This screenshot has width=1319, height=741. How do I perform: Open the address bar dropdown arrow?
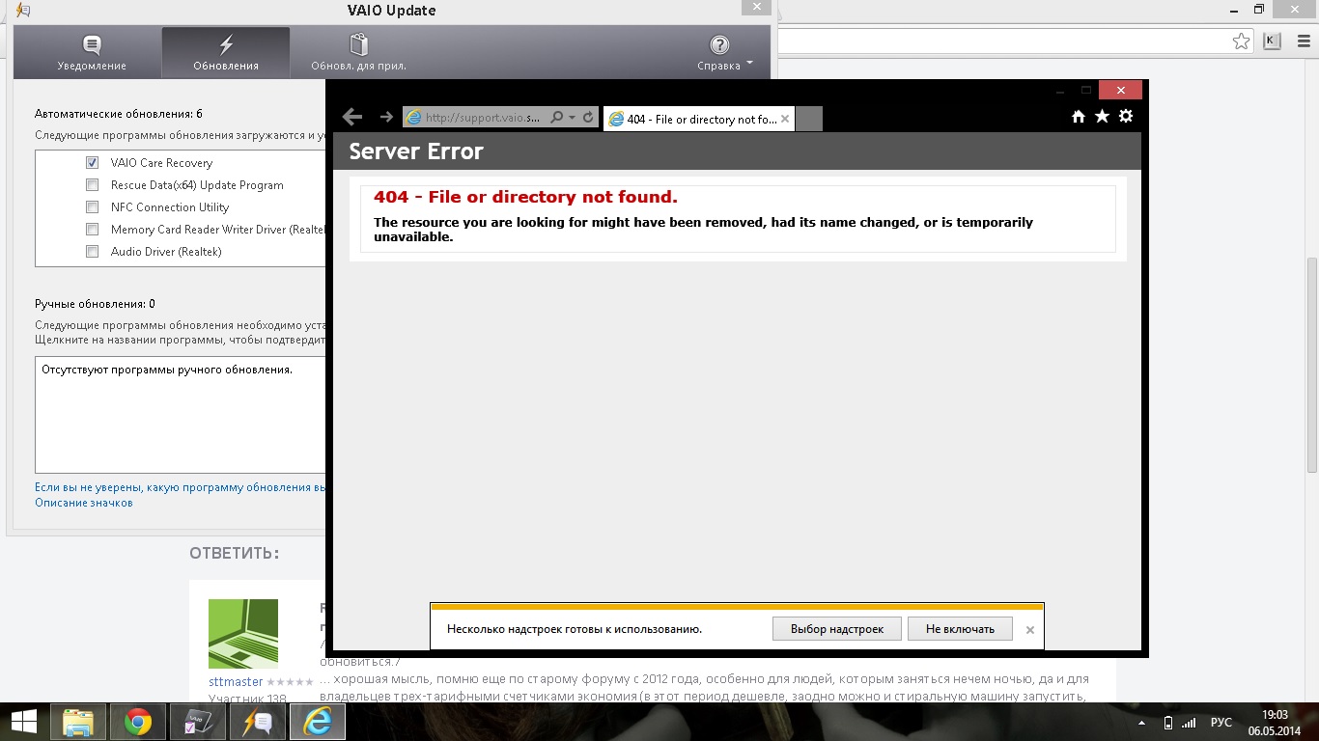point(572,118)
